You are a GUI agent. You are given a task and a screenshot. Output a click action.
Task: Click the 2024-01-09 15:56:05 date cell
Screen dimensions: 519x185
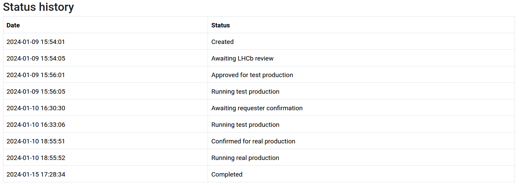[x=36, y=92]
